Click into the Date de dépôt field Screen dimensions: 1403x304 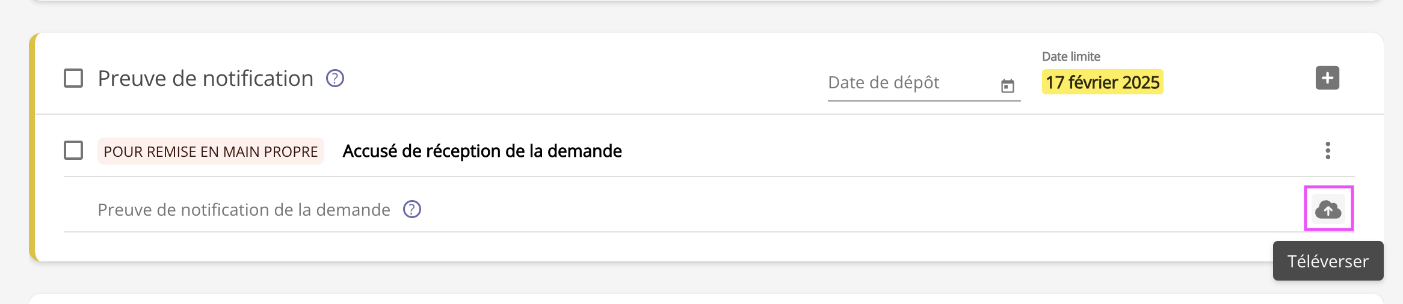tap(924, 83)
